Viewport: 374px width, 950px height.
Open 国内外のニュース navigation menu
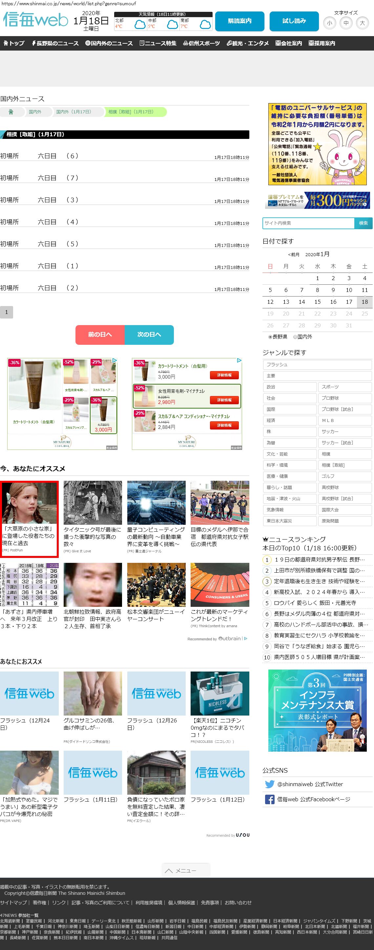point(109,43)
